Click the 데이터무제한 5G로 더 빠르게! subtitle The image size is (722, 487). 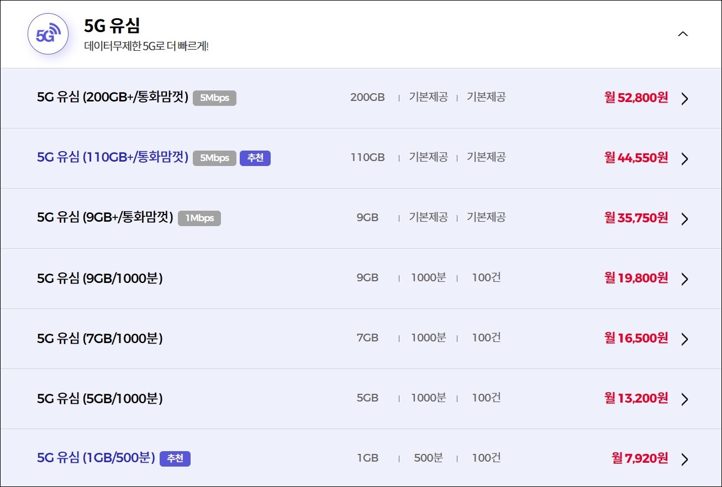click(x=146, y=46)
